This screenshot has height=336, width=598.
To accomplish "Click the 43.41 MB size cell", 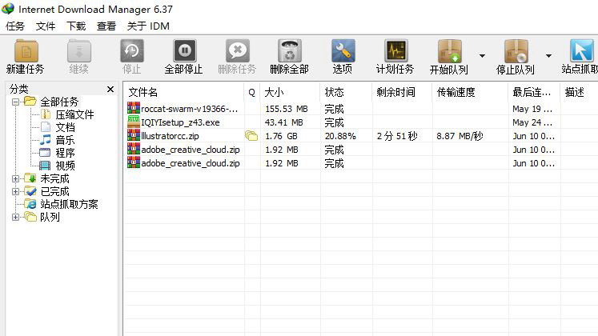I will (x=284, y=122).
